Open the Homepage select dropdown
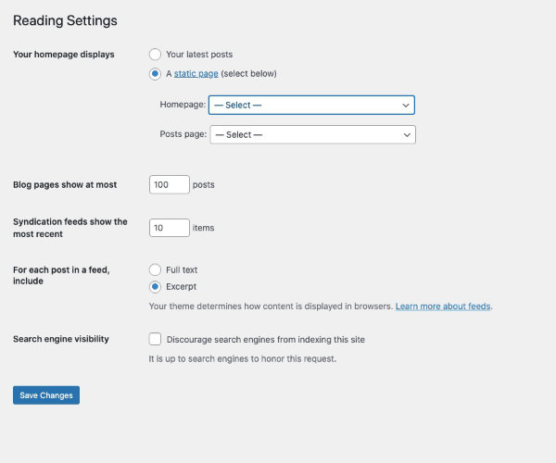 coord(311,105)
